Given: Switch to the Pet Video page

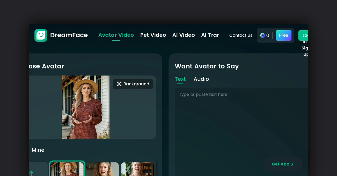Looking at the screenshot, I should tap(153, 35).
